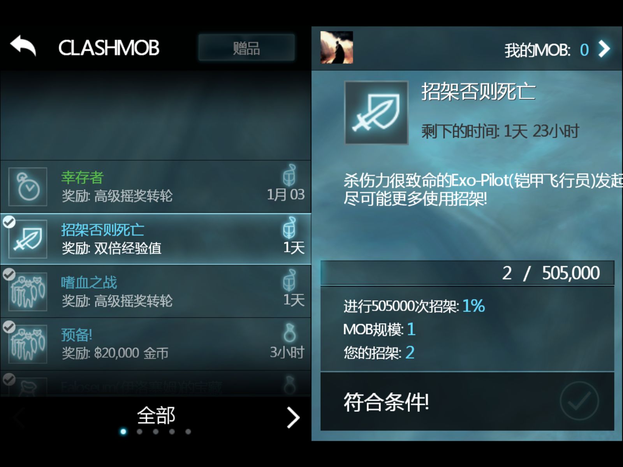Viewport: 623px width, 467px height.
Task: Toggle the checkmark on 嗜血之战 row
Action: [x=9, y=274]
